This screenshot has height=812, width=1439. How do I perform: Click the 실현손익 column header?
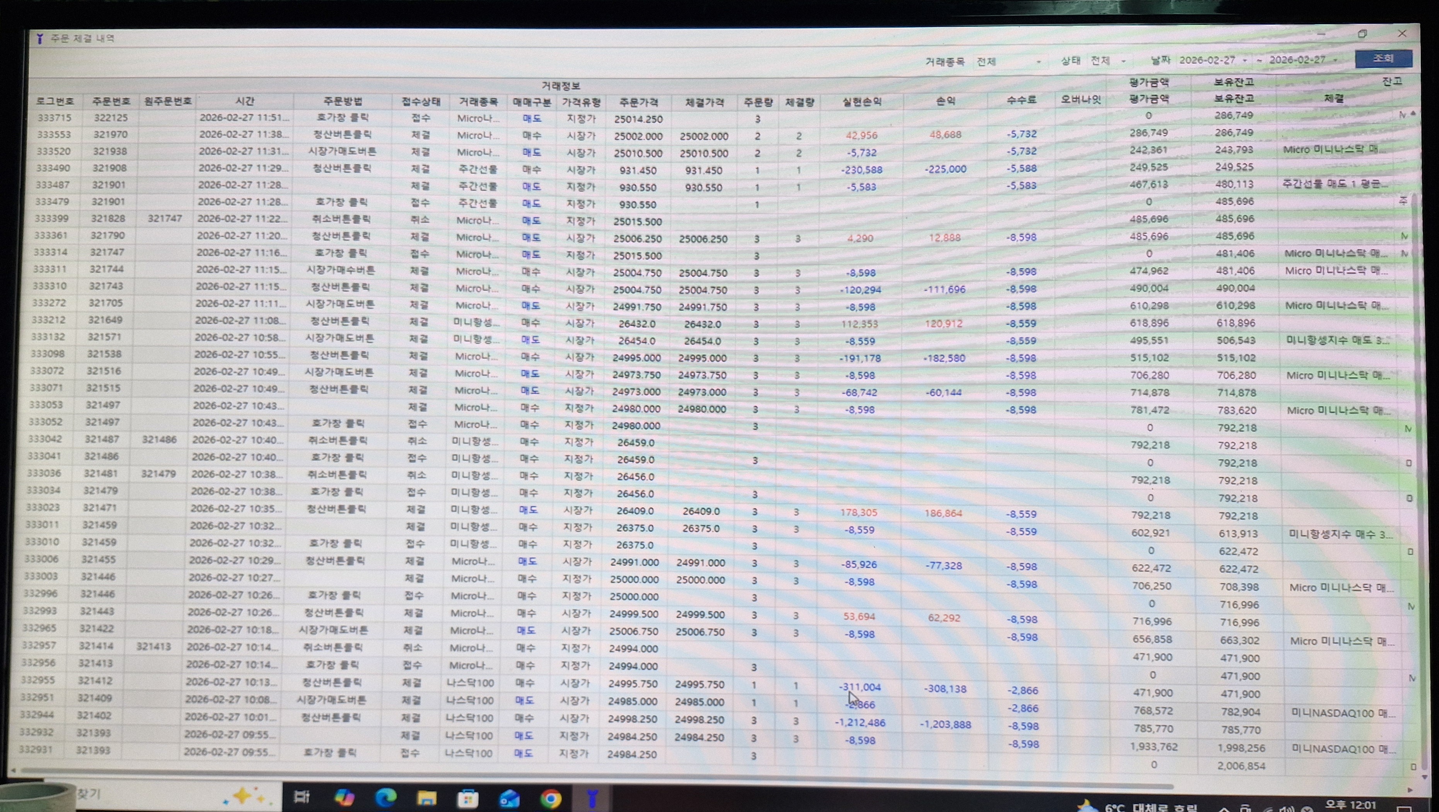(x=862, y=102)
